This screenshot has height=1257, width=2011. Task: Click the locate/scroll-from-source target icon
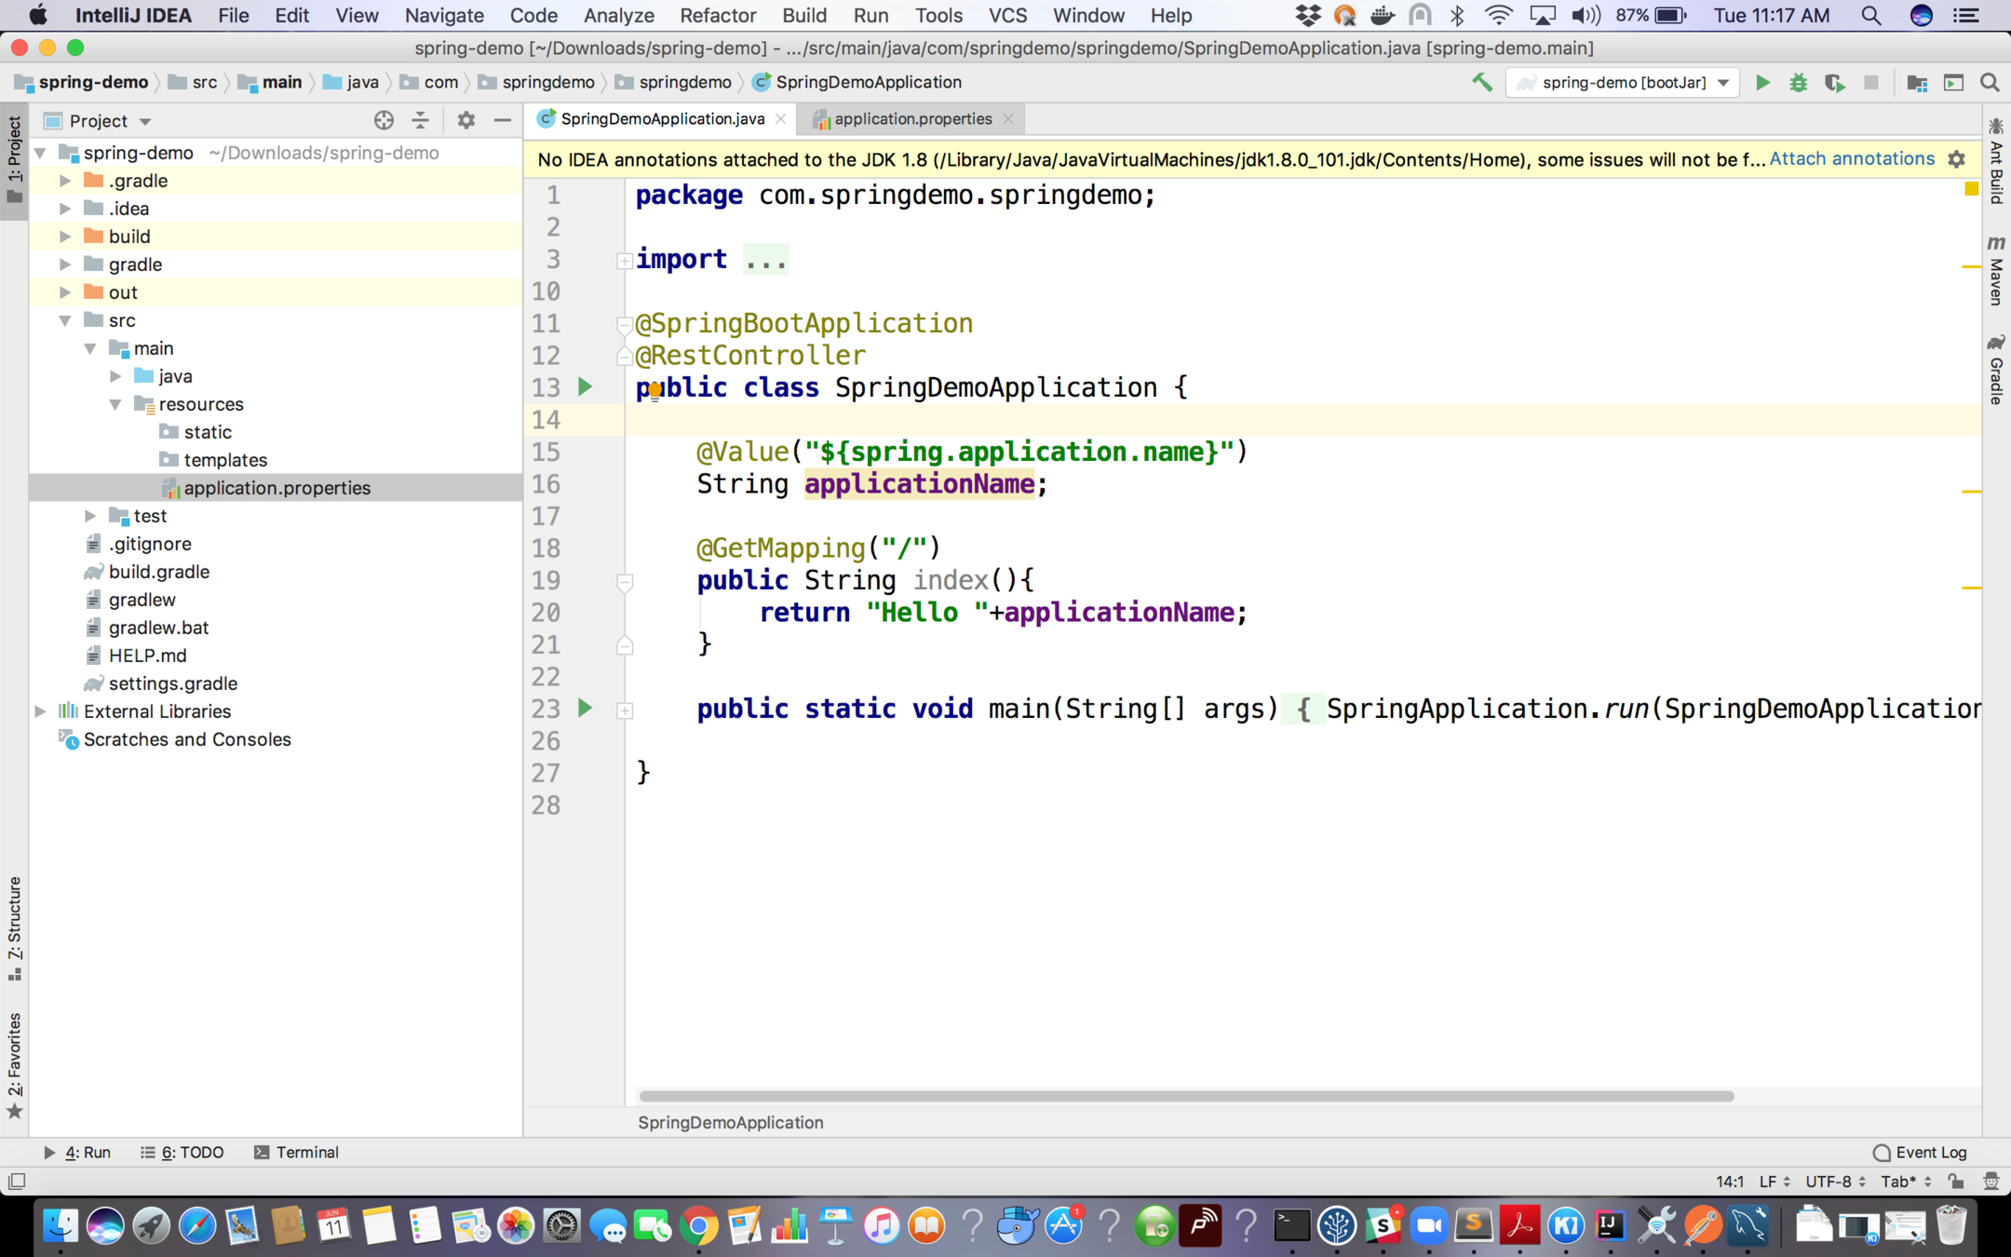[384, 120]
